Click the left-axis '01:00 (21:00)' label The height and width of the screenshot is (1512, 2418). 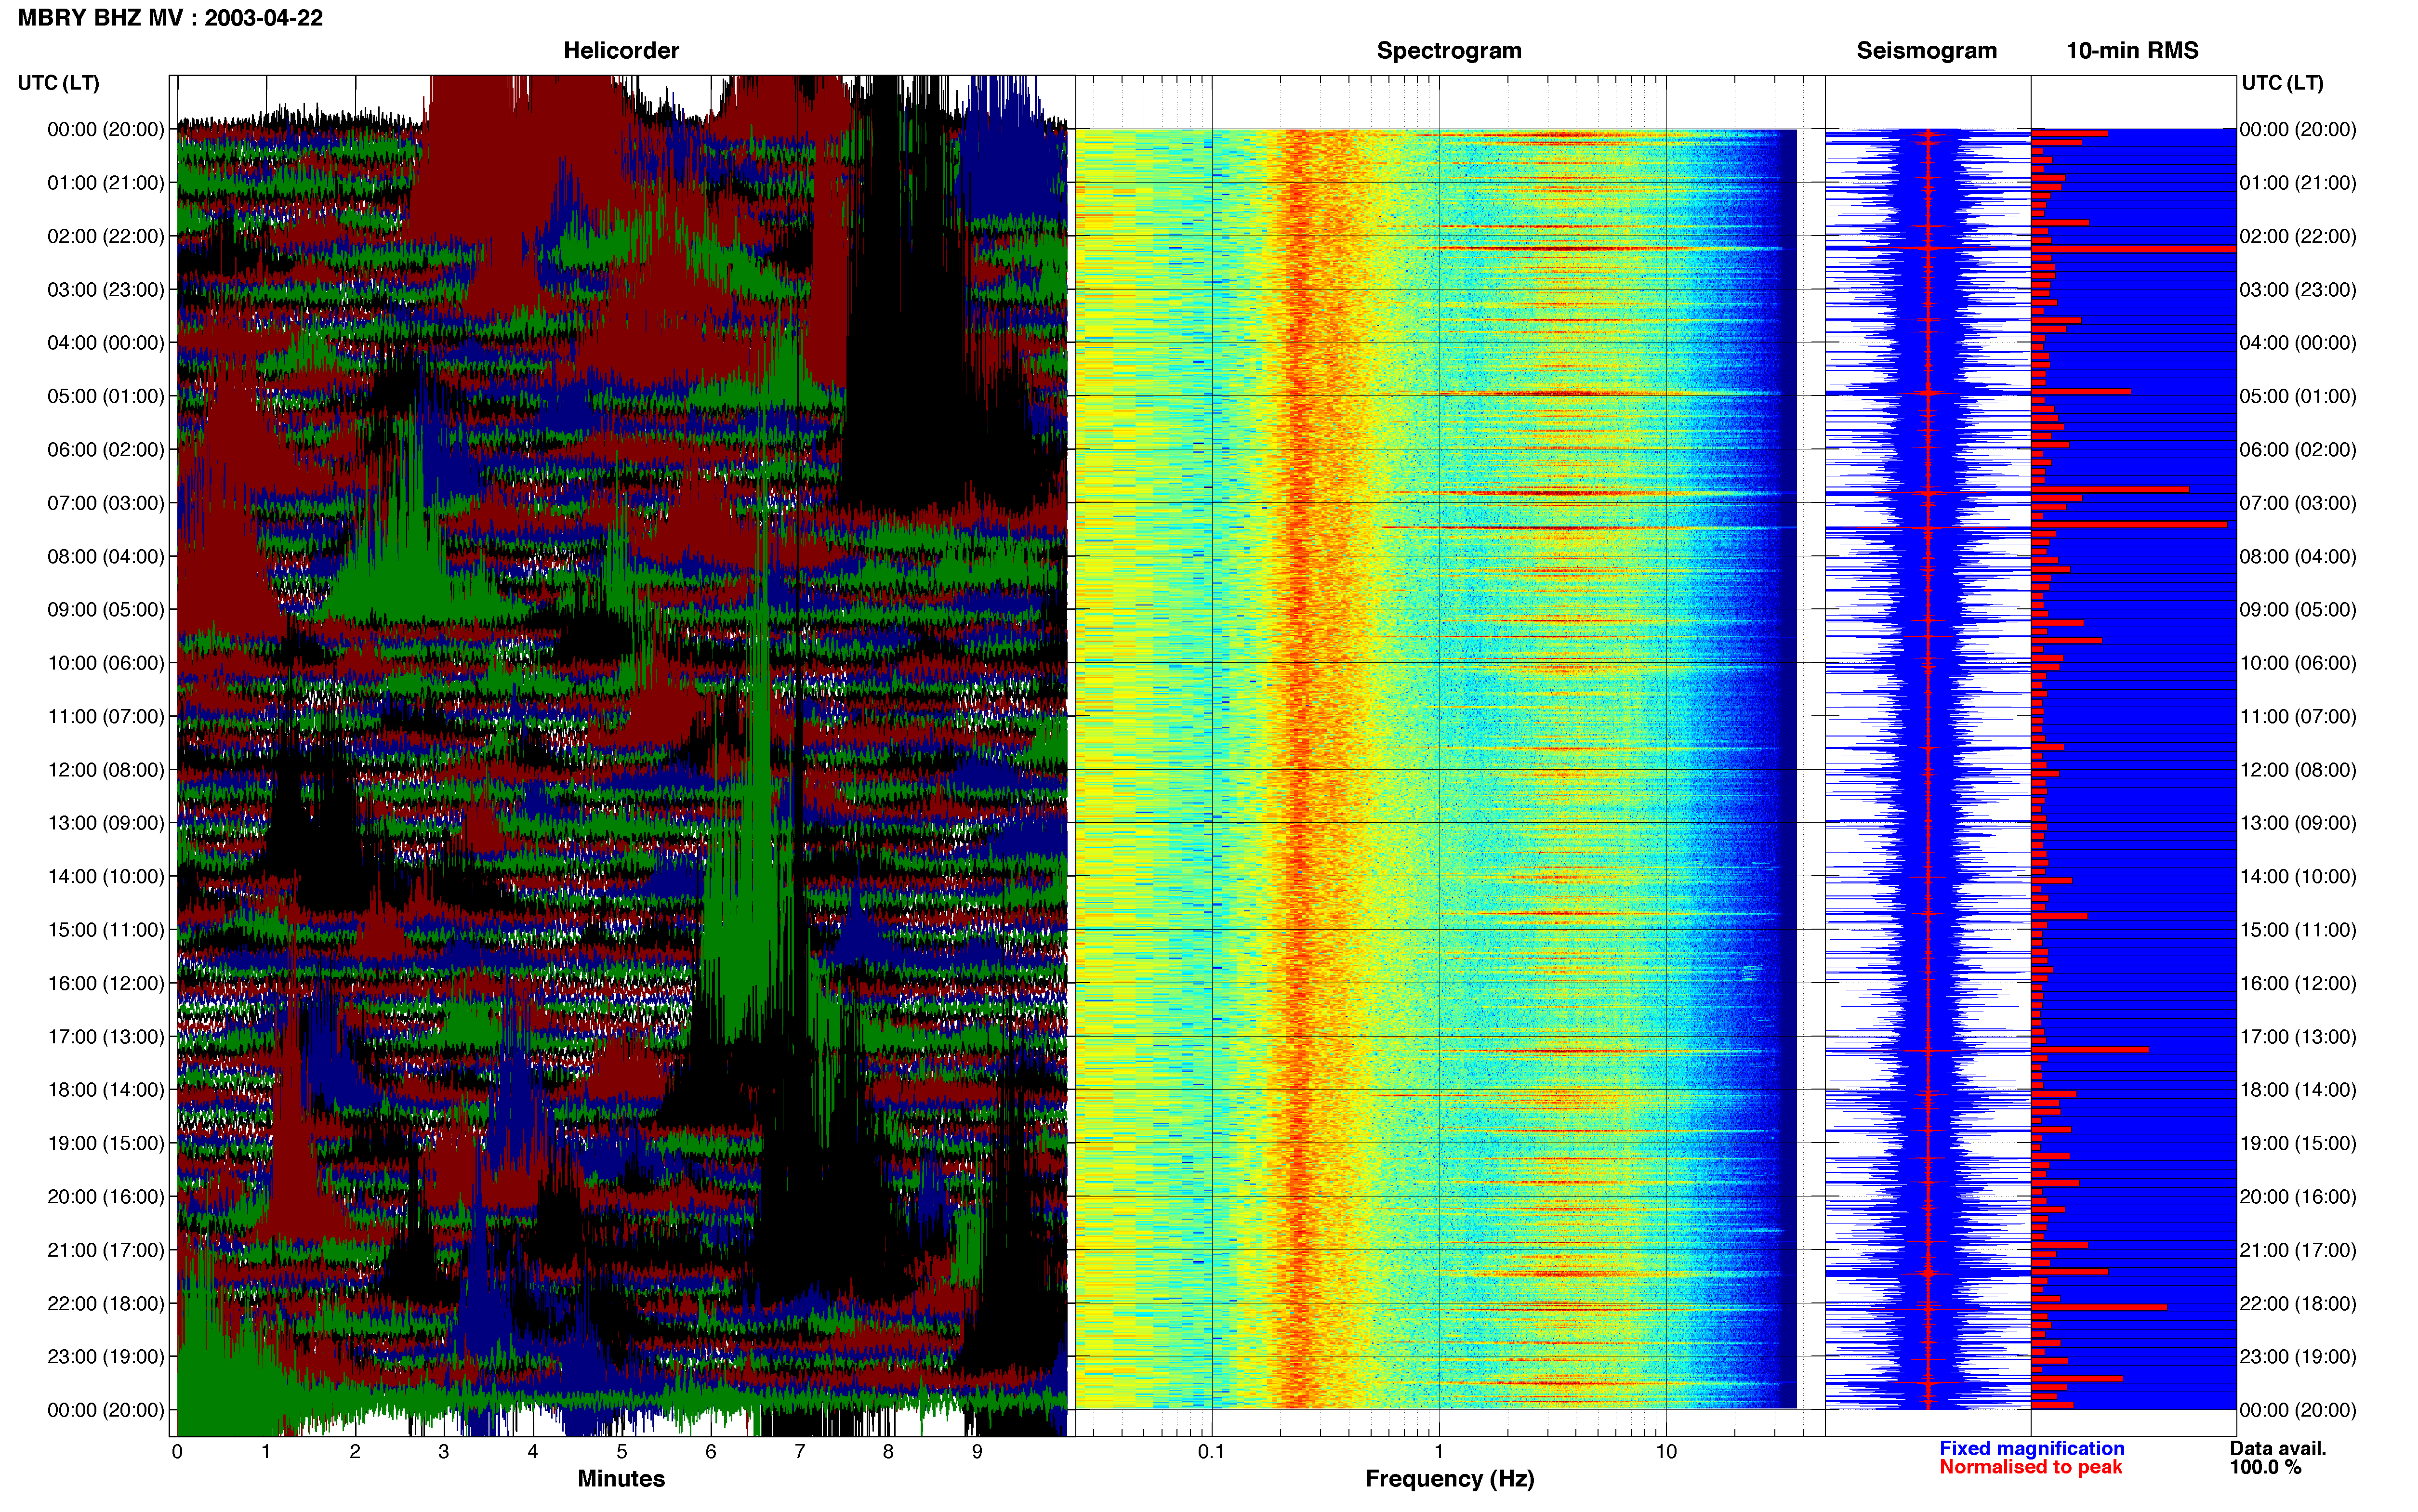pos(106,183)
